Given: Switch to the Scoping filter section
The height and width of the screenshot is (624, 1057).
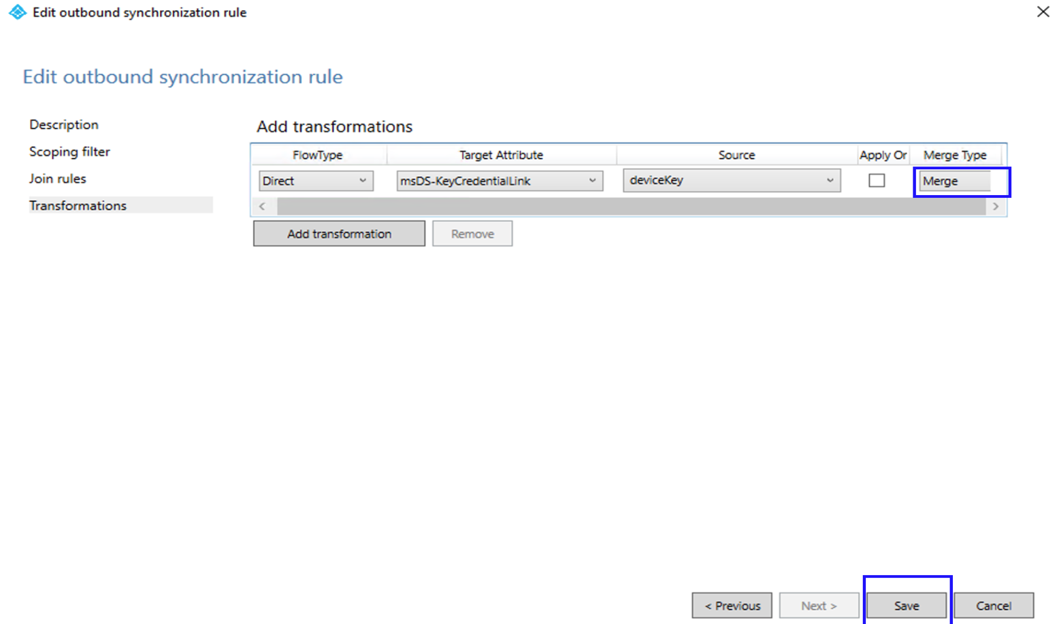Looking at the screenshot, I should pos(69,152).
